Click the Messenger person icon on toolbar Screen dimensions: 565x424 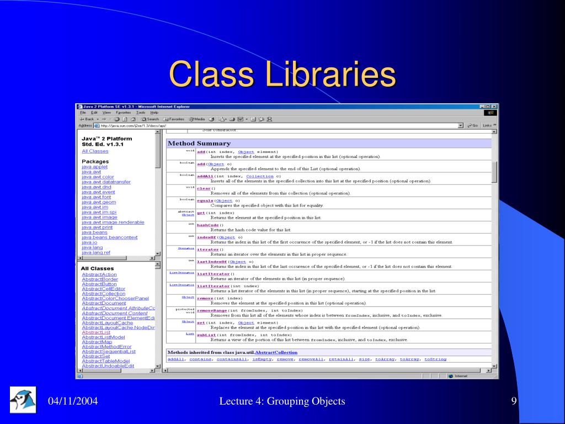point(269,119)
